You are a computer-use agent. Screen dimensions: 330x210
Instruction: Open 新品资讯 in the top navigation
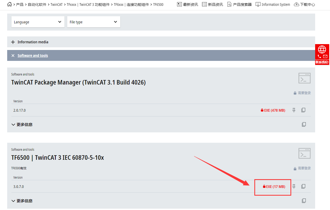(x=212, y=5)
